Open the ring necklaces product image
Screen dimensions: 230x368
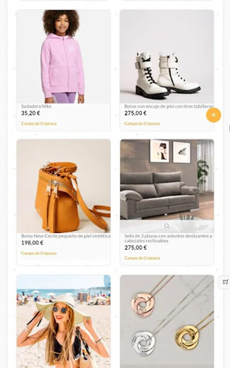tap(167, 321)
